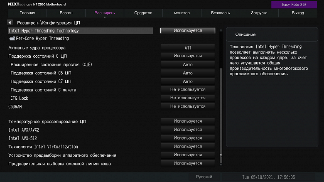This screenshot has height=182, width=324.
Task: Click the date and time display
Action: point(269,177)
